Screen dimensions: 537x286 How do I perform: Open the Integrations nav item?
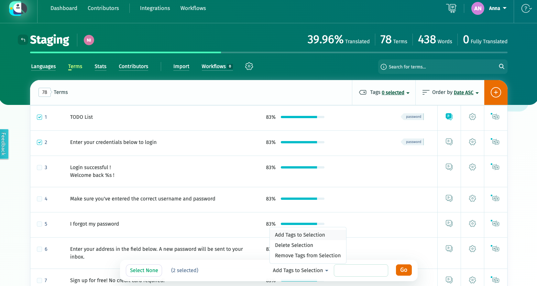[155, 8]
